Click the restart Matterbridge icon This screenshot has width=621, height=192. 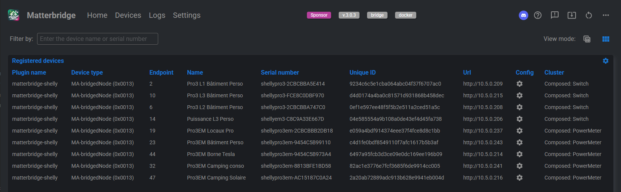(589, 15)
